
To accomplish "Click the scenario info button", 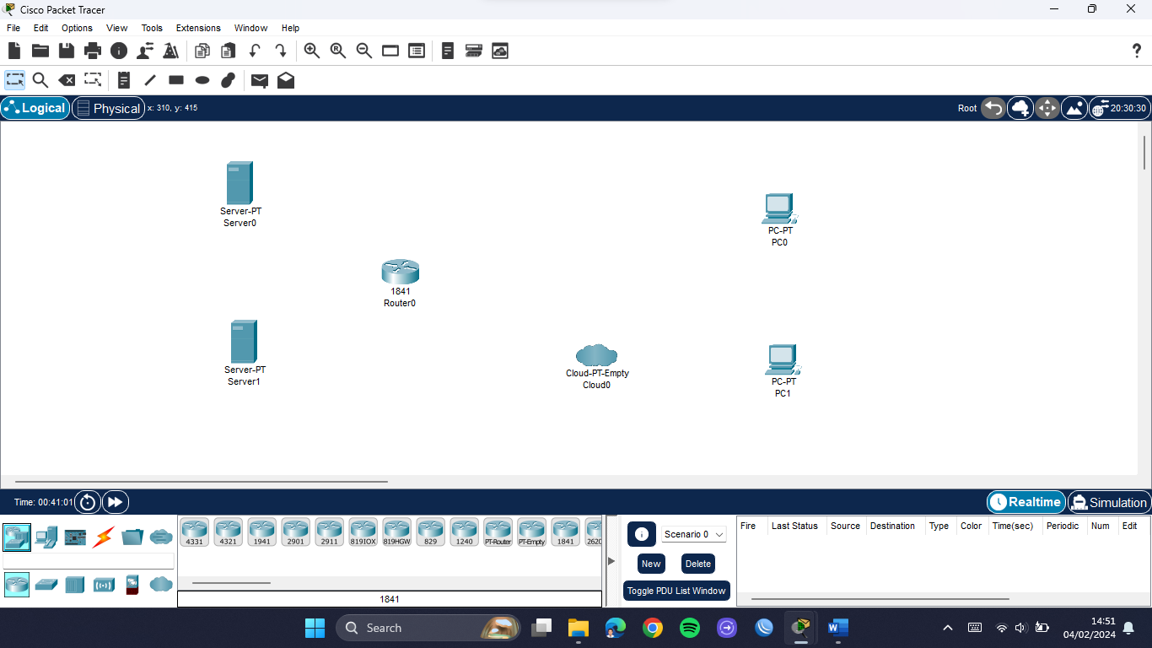I will click(641, 534).
